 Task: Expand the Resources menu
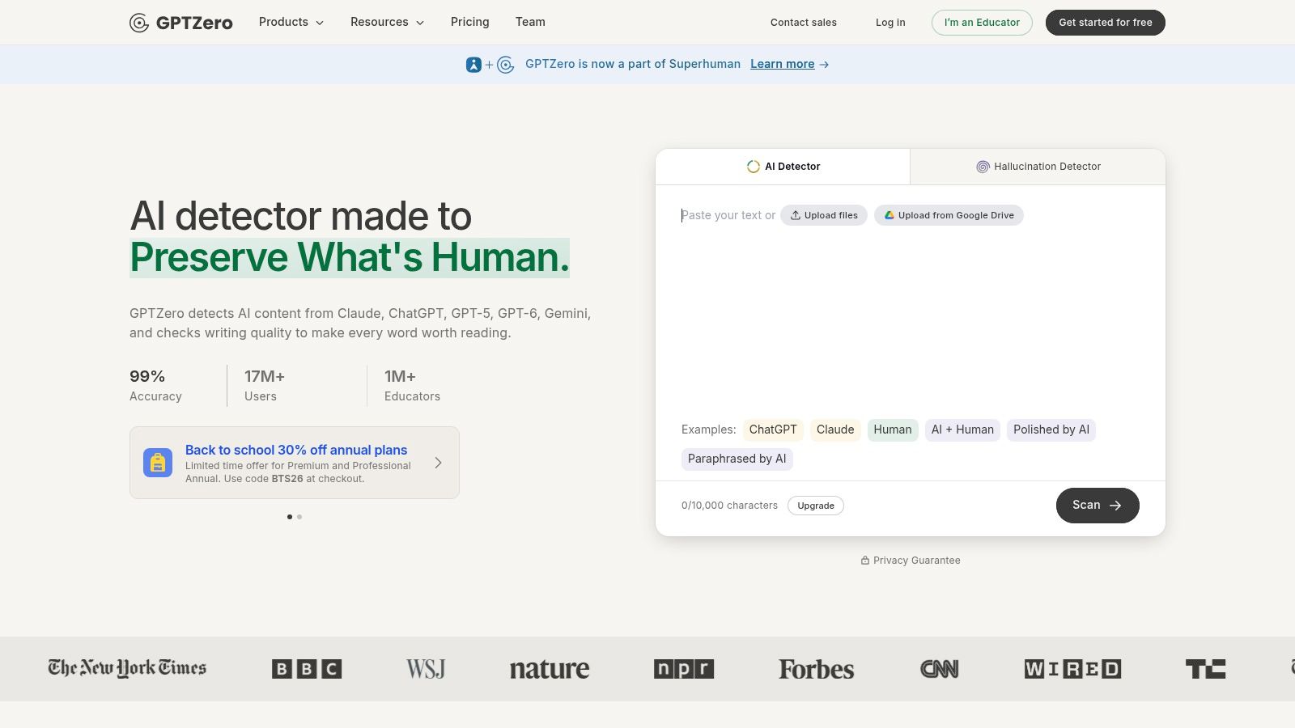click(x=387, y=22)
